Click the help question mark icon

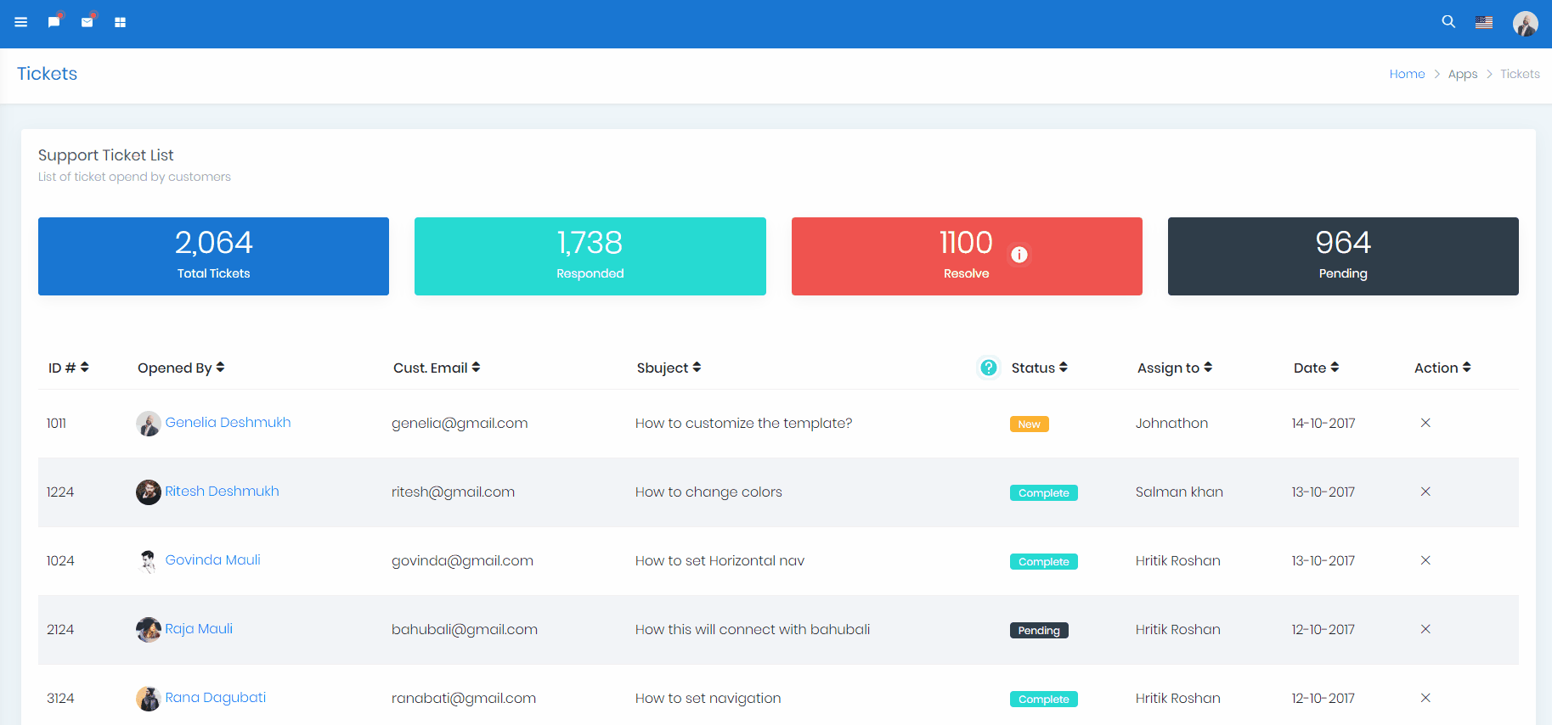coord(989,368)
